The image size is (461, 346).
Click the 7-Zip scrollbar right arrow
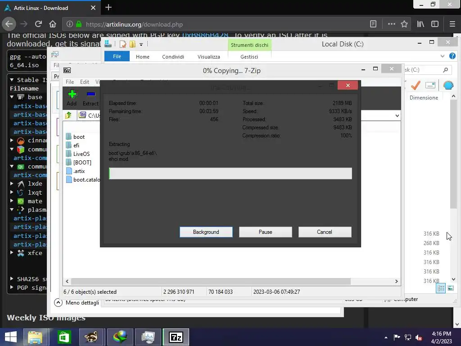click(396, 281)
